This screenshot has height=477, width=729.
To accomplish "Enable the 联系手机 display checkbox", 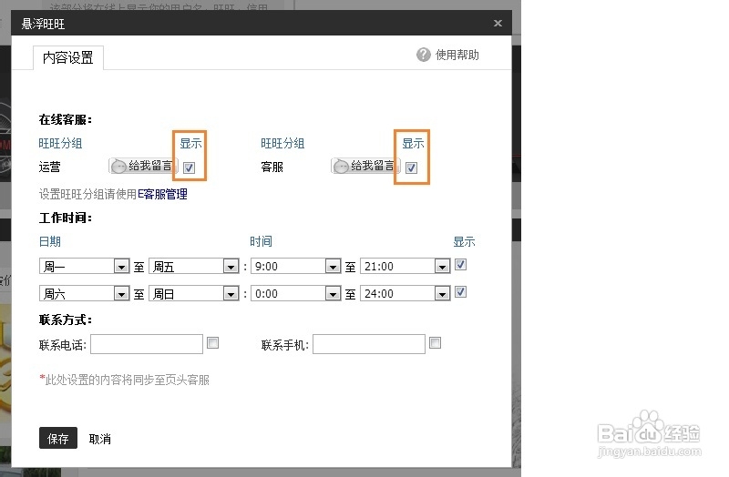I will [x=435, y=343].
